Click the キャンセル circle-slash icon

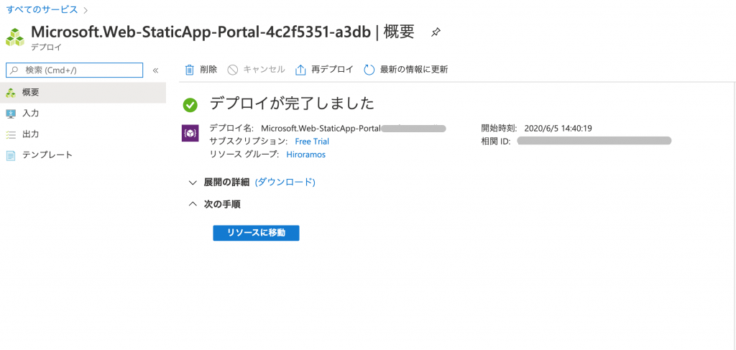233,70
